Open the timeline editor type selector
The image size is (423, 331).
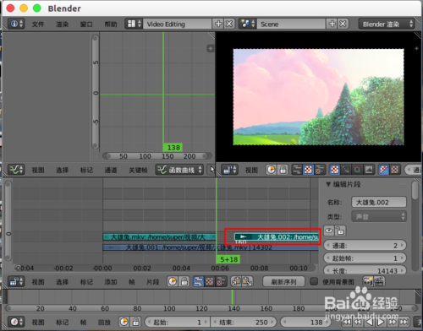(x=16, y=322)
